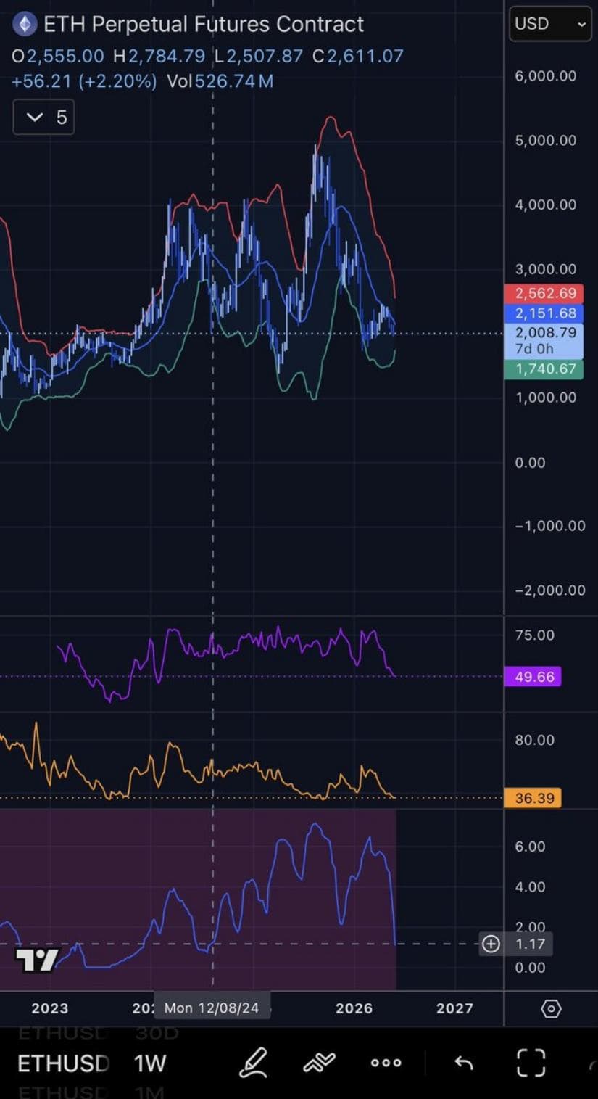Viewport: 598px width, 1099px height.
Task: Click the 4,000.00 price scale label
Action: click(546, 205)
